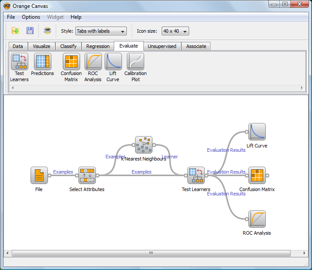Click the Open schema toolbar icon
312x270 pixels.
(15, 31)
